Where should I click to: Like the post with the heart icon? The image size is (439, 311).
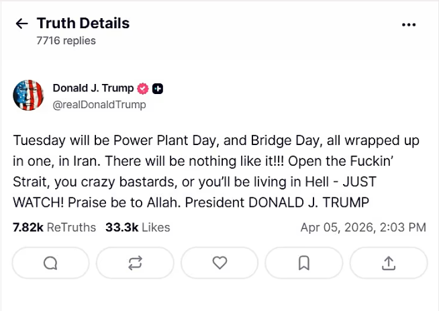pyautogui.click(x=220, y=264)
